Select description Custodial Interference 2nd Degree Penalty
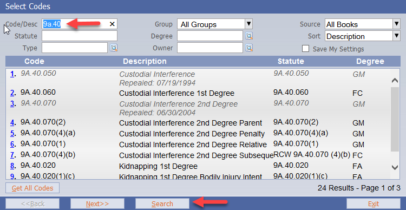Screen dimensions: 406x210 [x=192, y=134]
